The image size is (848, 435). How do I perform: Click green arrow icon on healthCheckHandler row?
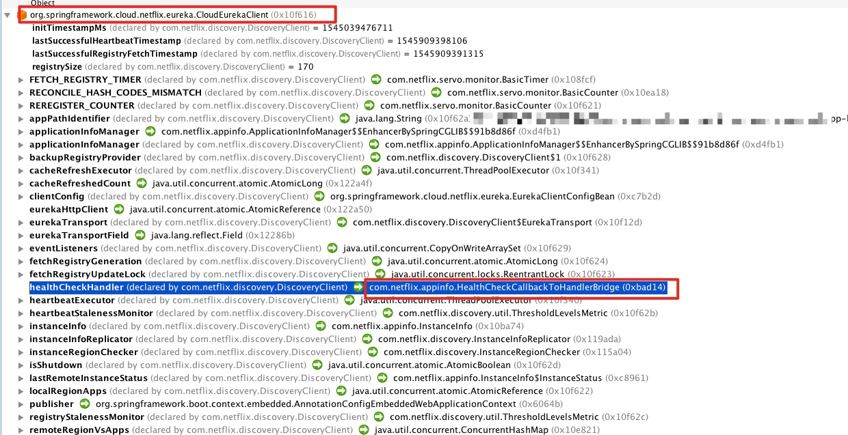tap(358, 287)
